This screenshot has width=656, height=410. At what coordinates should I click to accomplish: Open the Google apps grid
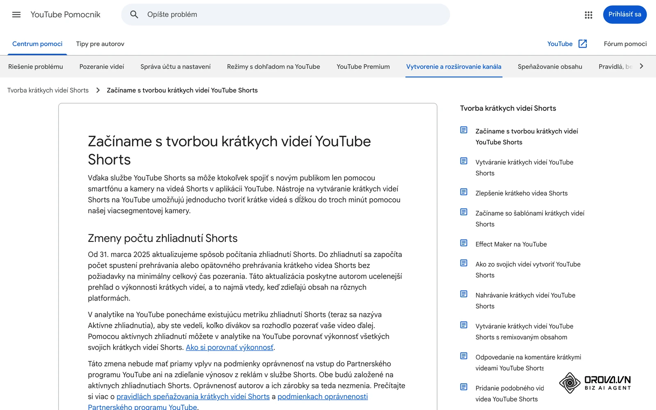(588, 15)
